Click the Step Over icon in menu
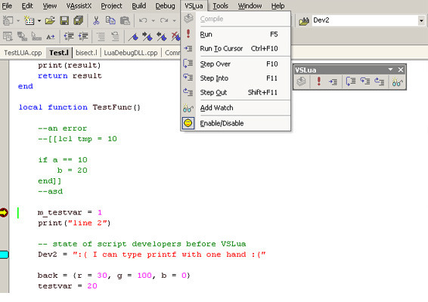The height and width of the screenshot is (302, 428). 188,63
